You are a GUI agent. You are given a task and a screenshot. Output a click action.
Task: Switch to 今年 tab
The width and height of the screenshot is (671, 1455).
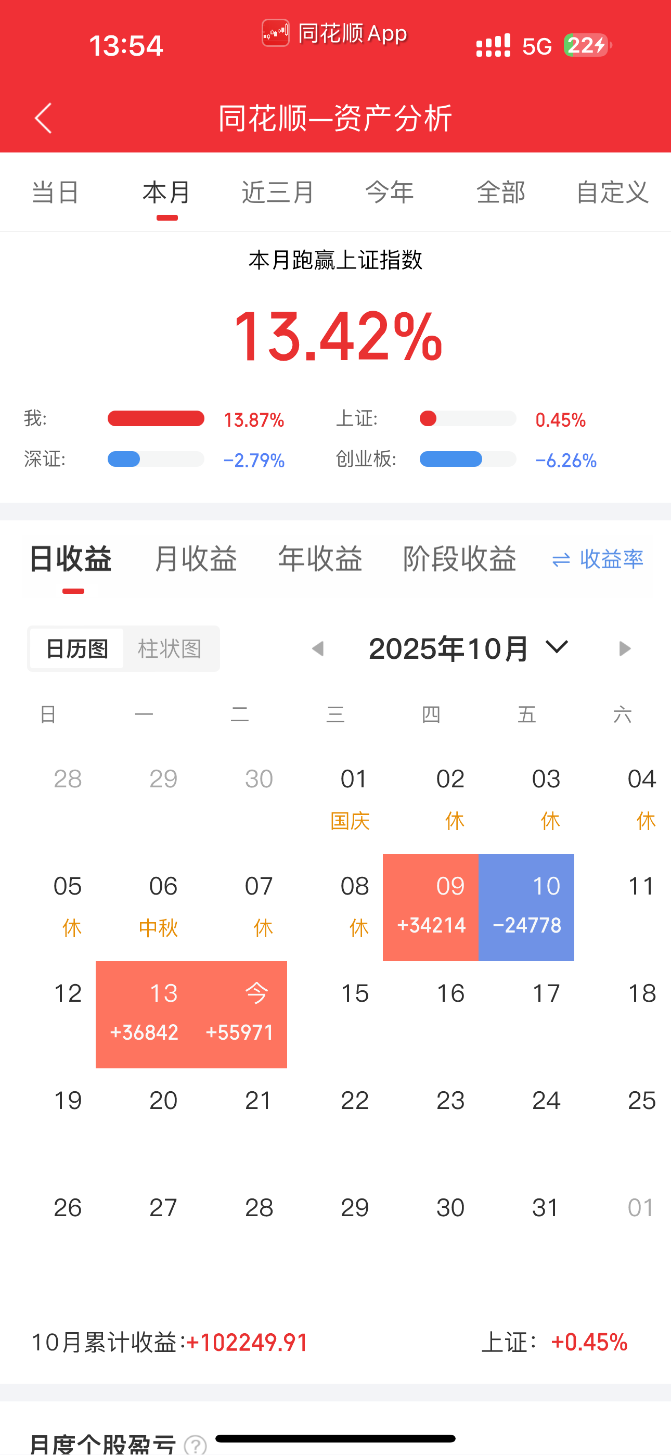pos(389,192)
